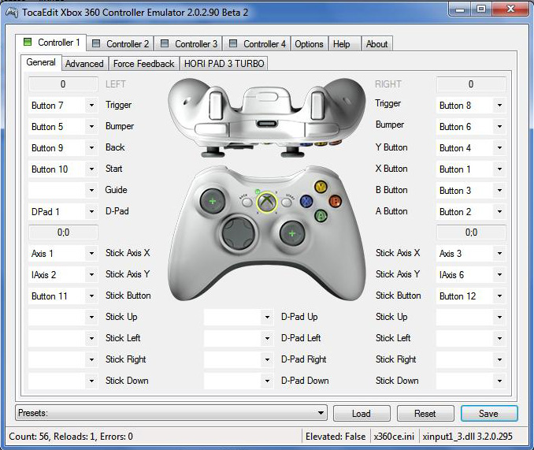This screenshot has height=450, width=534.
Task: Open right Stick Button dropdown (Button 12)
Action: [x=471, y=296]
